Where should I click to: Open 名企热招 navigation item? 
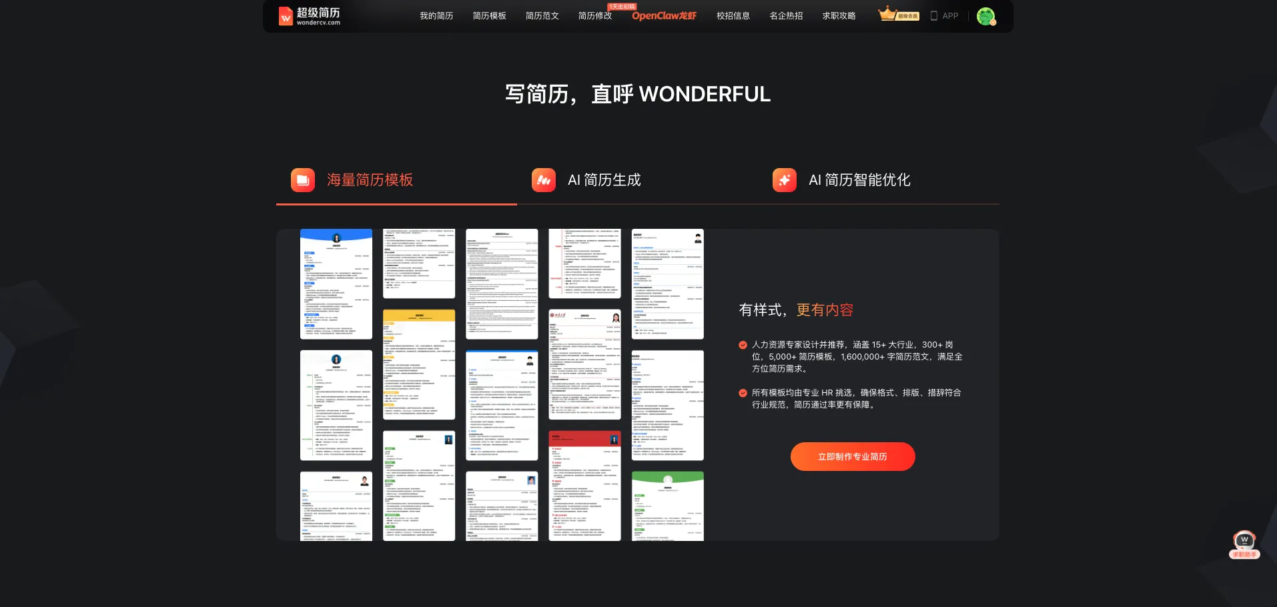click(x=786, y=16)
